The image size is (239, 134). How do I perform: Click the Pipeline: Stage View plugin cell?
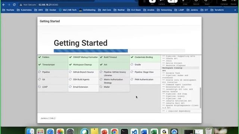tap(145, 73)
